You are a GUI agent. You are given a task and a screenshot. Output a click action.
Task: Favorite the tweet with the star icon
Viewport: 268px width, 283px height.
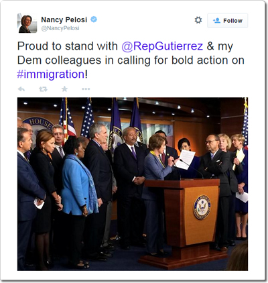pyautogui.click(x=64, y=89)
